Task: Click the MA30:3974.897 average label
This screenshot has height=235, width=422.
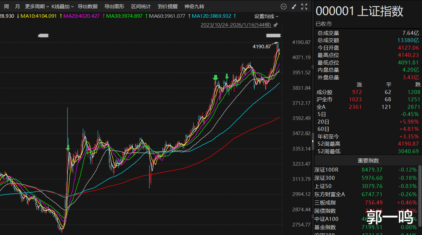Action: click(x=124, y=16)
